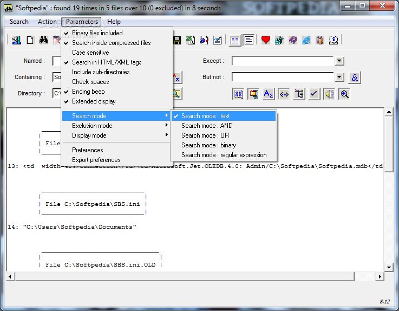Click inside the Except input field
Screen dimensions: 399x311
[x=283, y=61]
